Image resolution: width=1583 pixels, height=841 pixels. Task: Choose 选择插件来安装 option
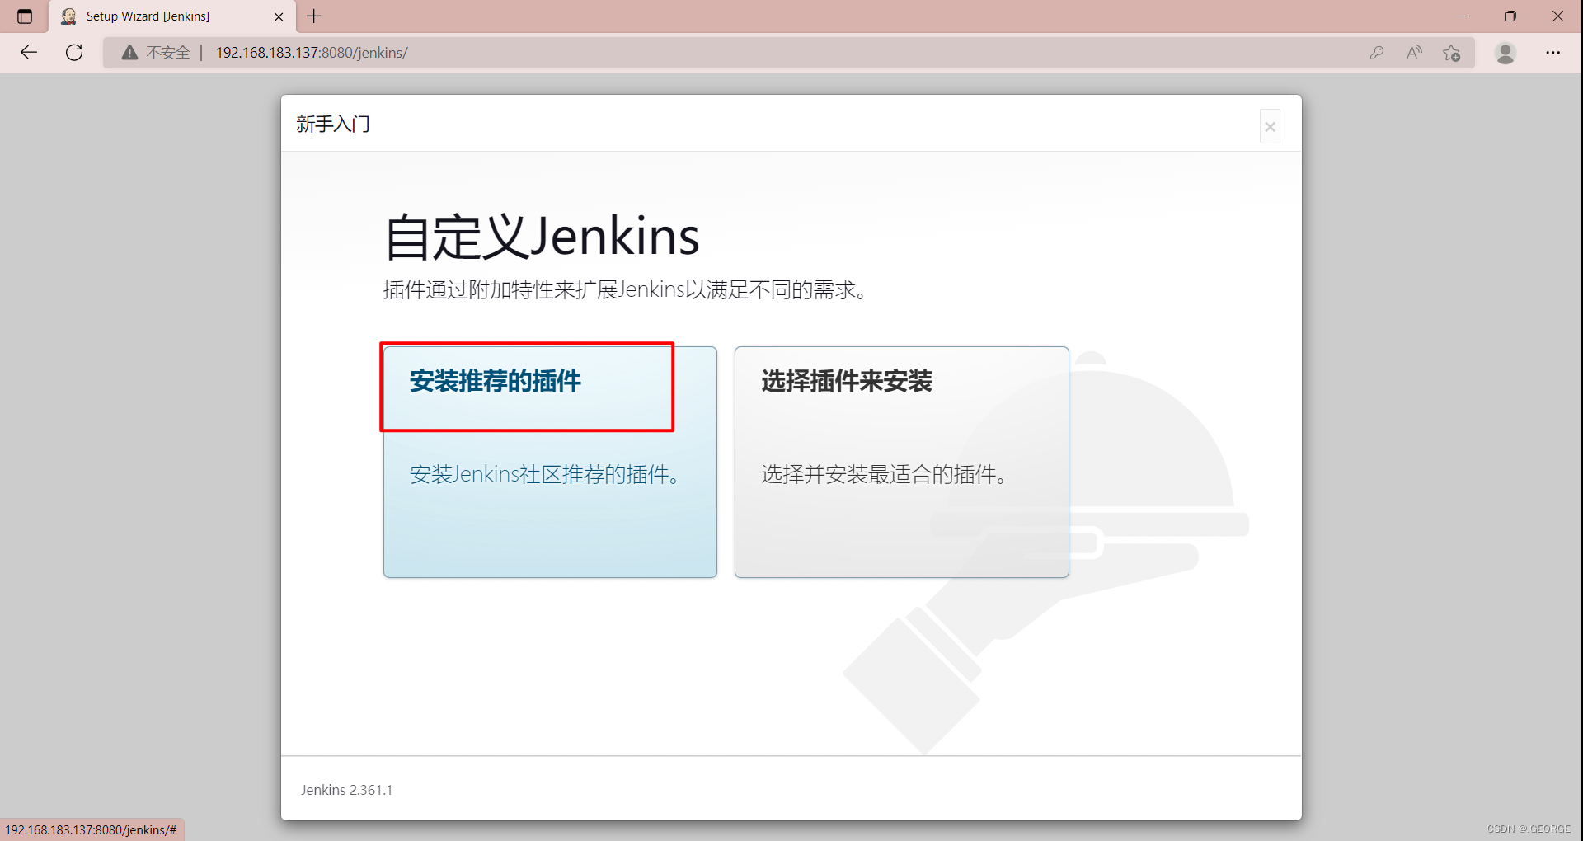point(902,462)
